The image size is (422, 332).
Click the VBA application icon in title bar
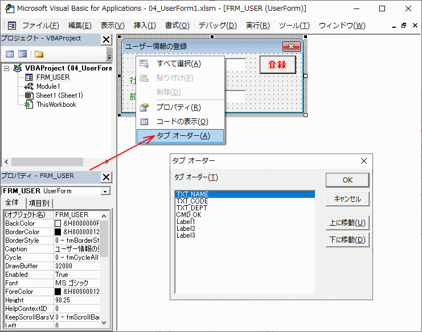point(10,9)
